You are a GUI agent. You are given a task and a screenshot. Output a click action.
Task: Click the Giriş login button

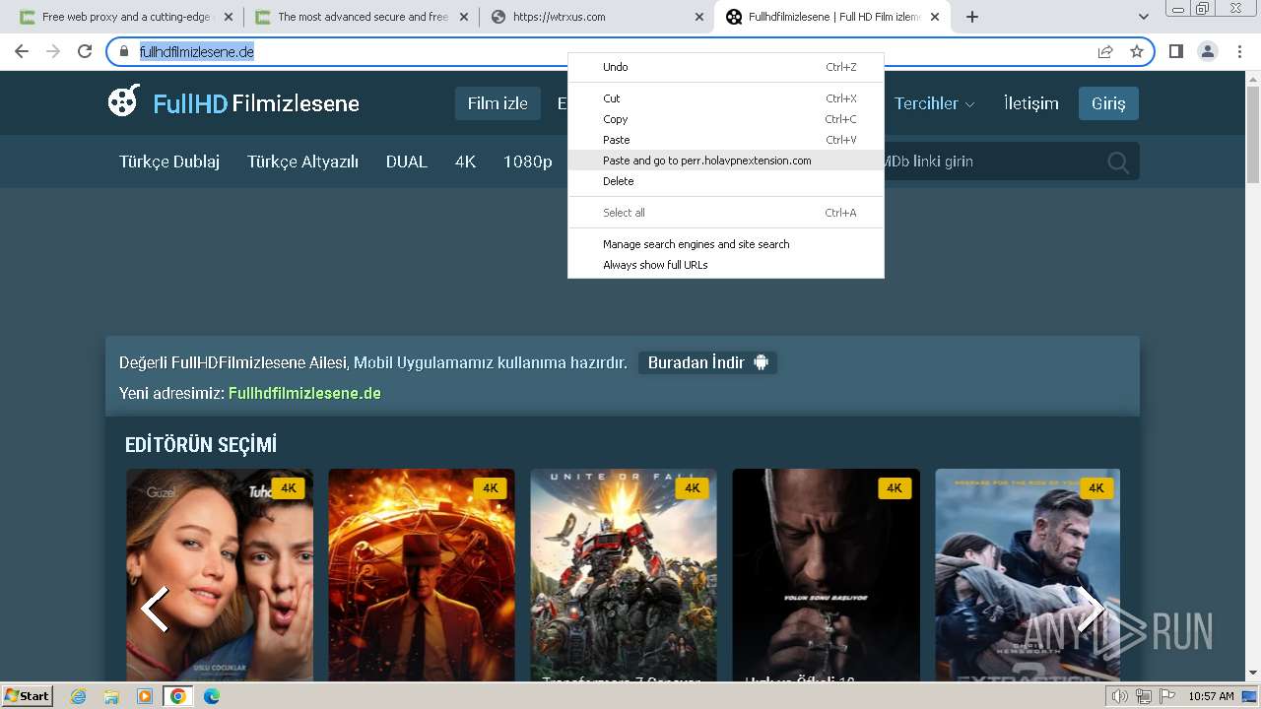[1108, 103]
